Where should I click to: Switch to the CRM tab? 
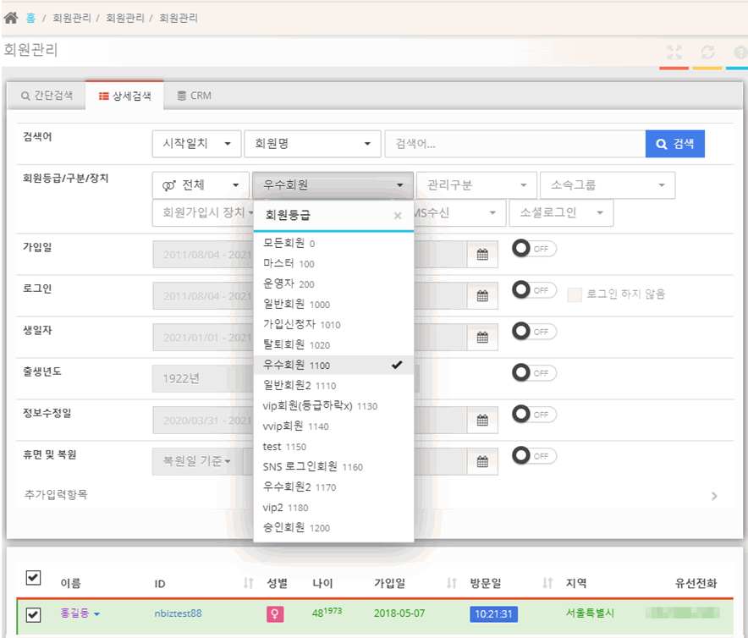coord(194,96)
